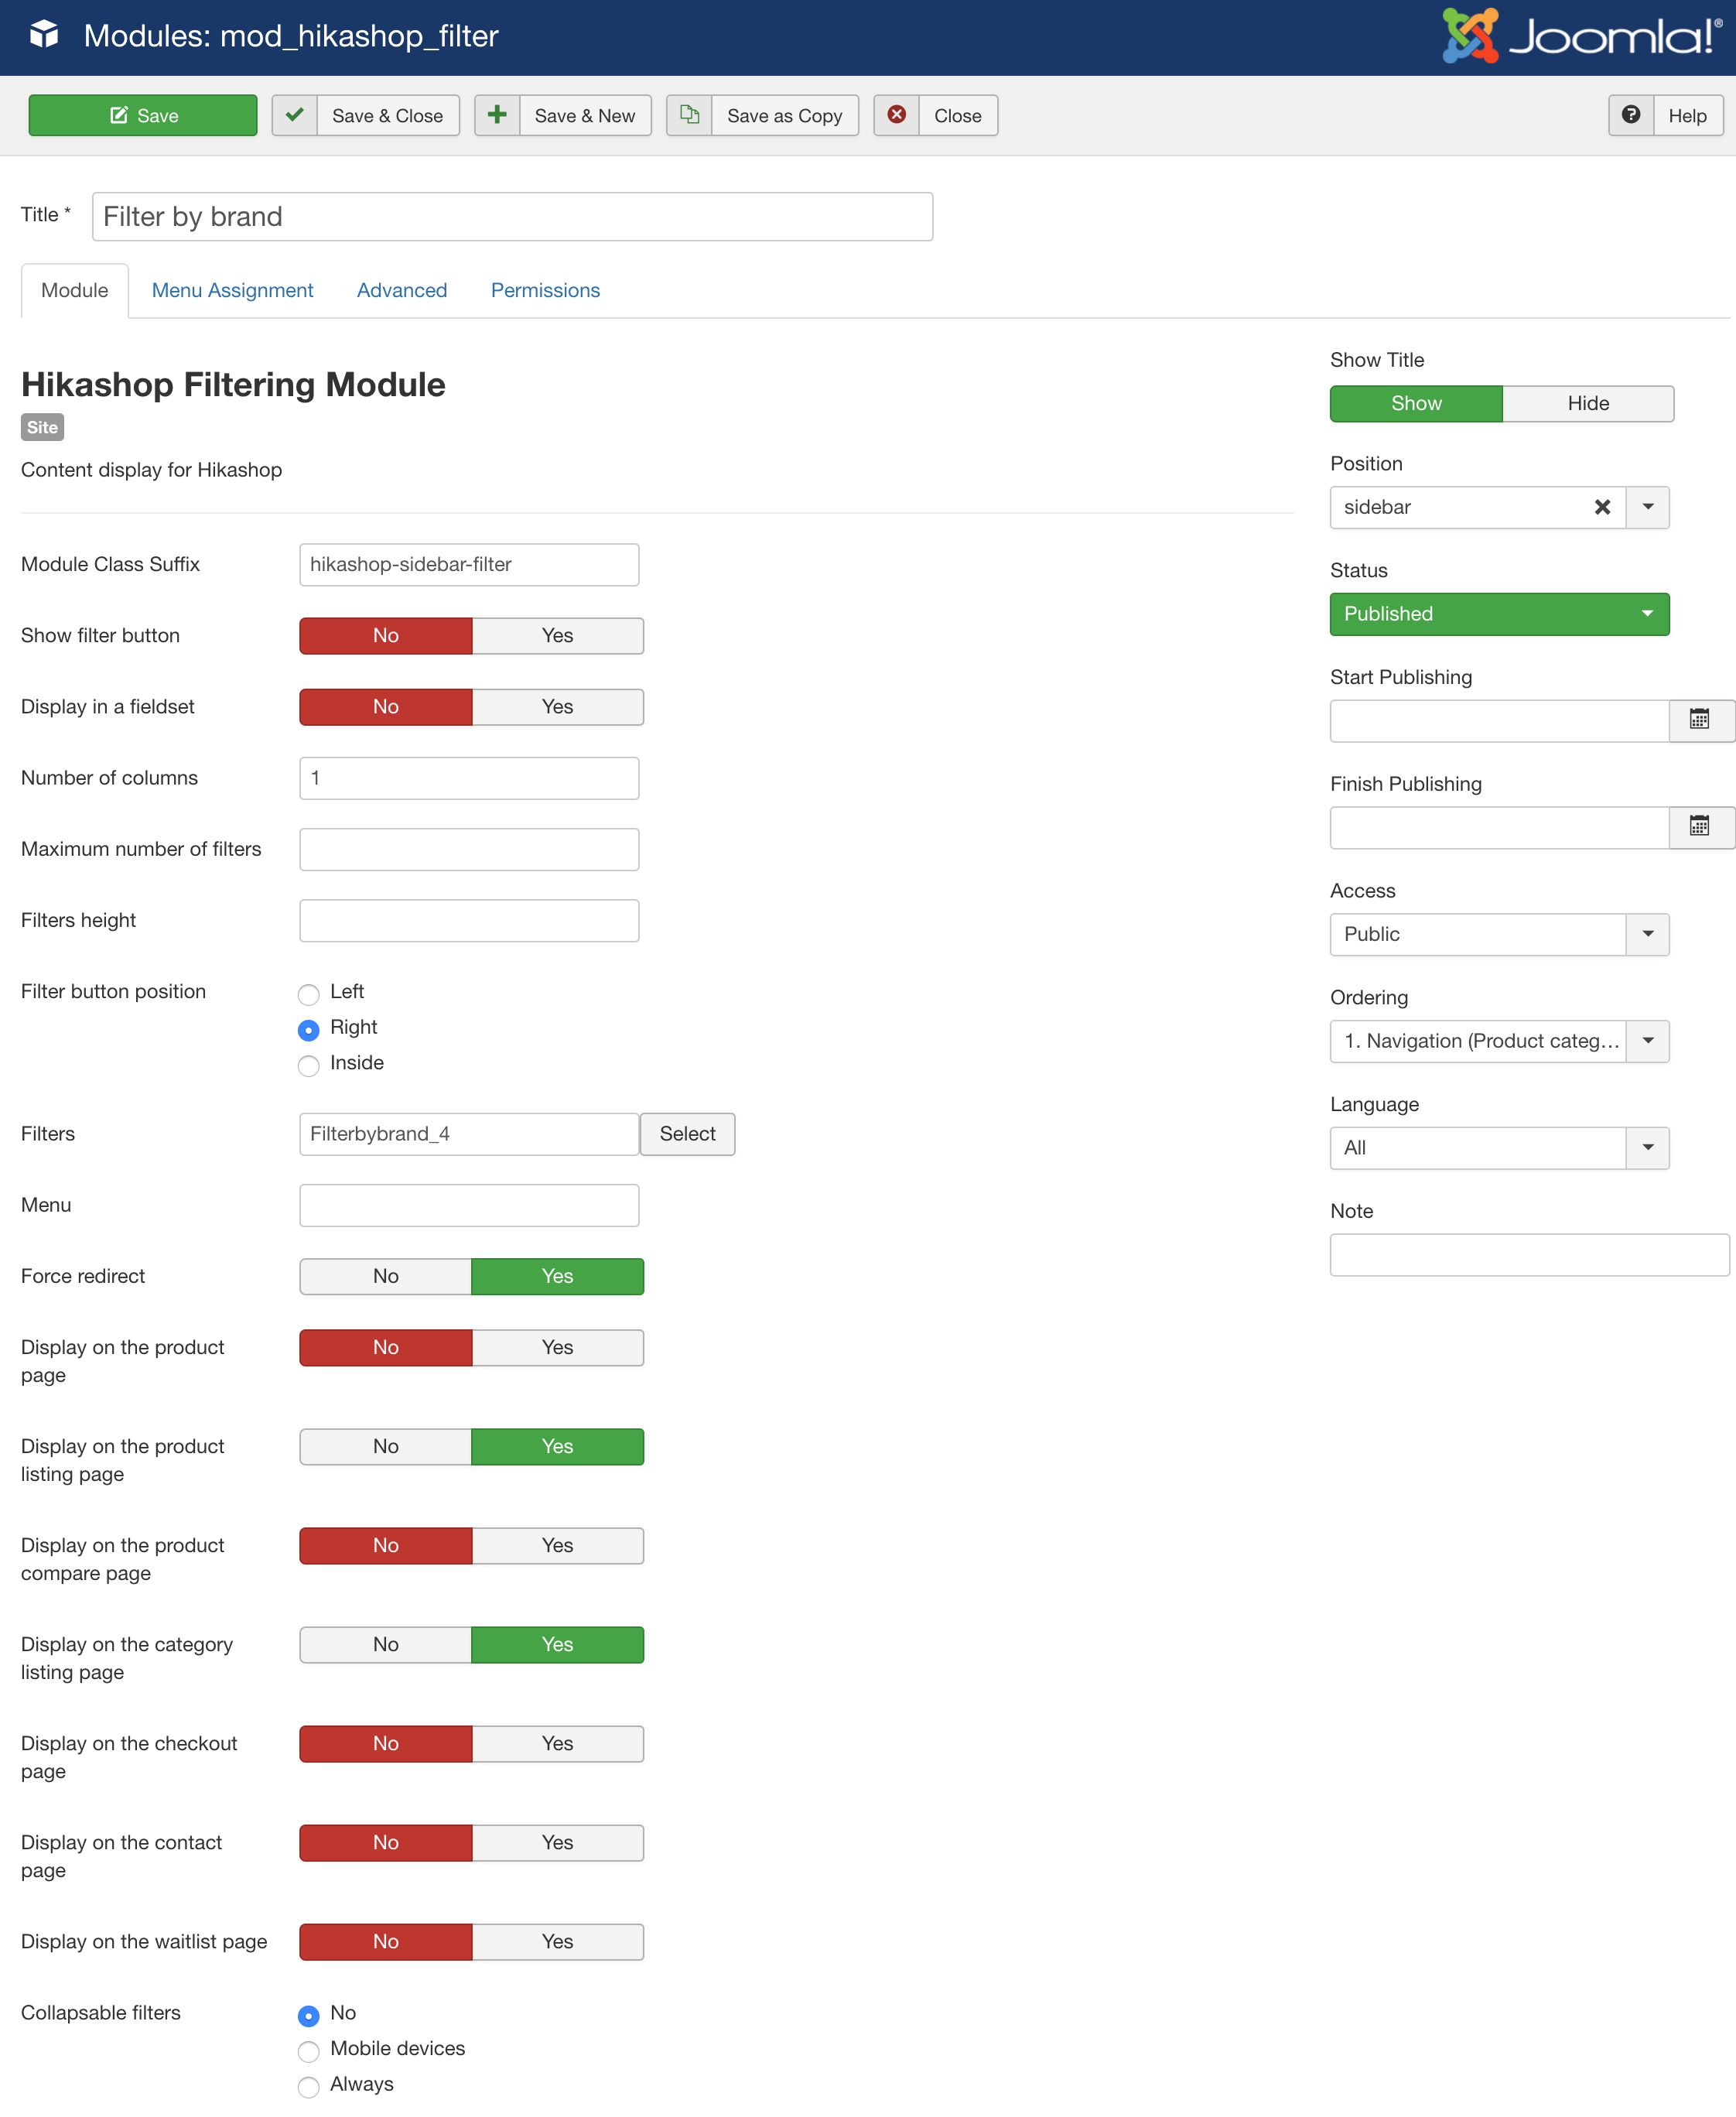Select Left for Filter button position
This screenshot has width=1736, height=2117.
[309, 993]
